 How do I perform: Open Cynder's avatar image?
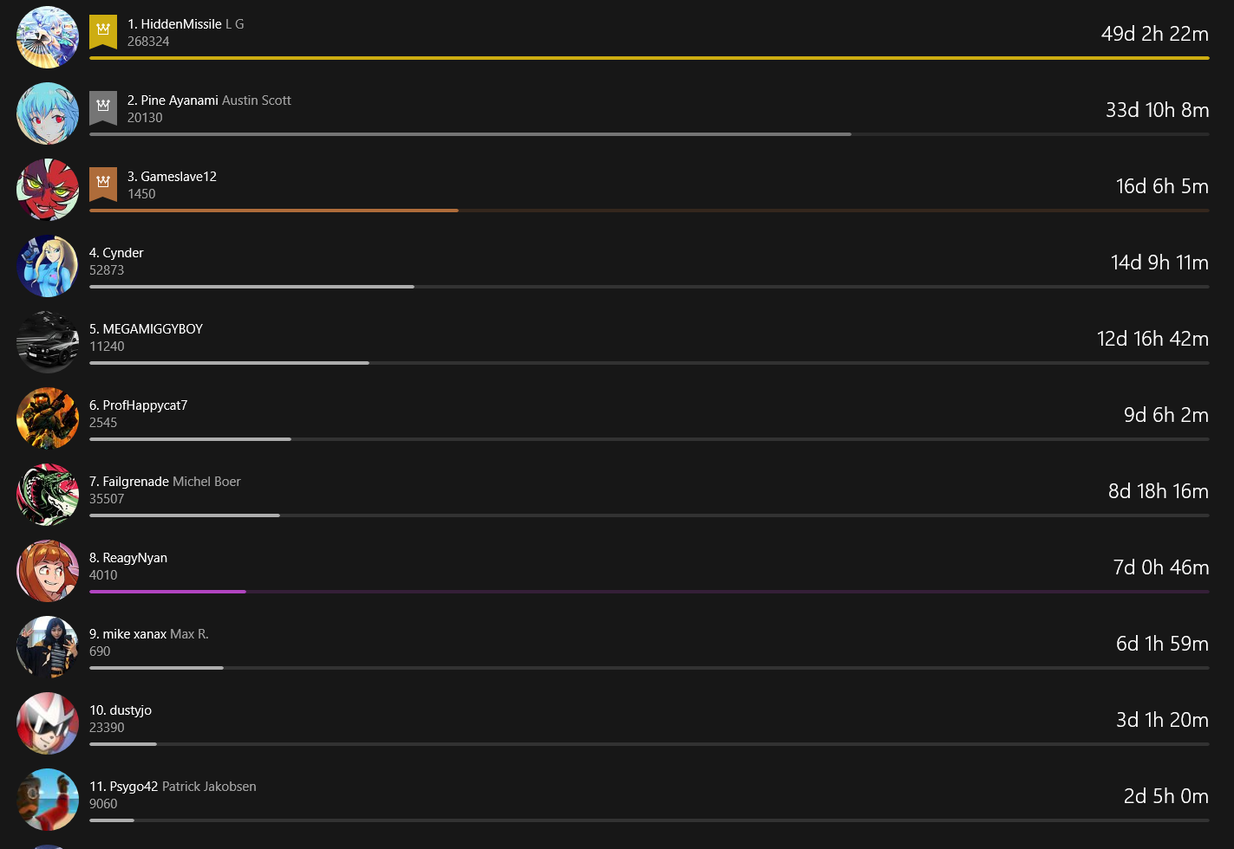48,266
